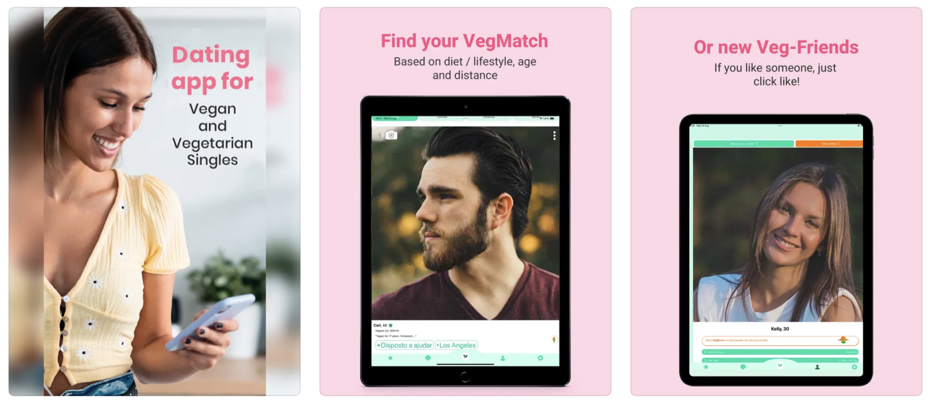The height and width of the screenshot is (404, 930).
Task: Open the profile person icon on Carl's screen
Action: point(503,358)
